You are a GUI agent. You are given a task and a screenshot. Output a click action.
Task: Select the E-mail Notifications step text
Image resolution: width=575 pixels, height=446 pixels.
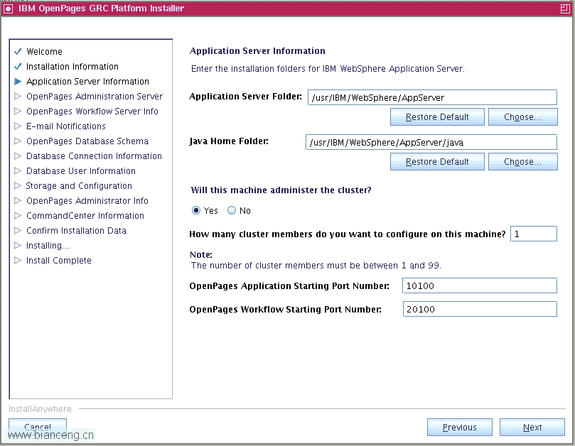click(66, 126)
